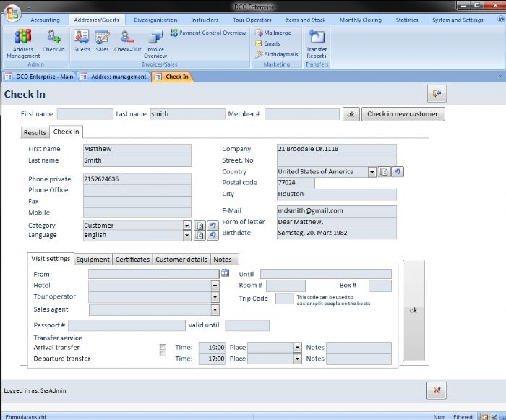Click the undo arrow next to Country
Screen dimensions: 506x420
tap(398, 172)
